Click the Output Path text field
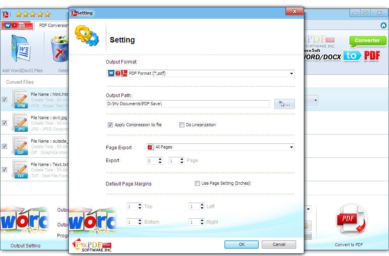389x256 pixels. point(188,104)
